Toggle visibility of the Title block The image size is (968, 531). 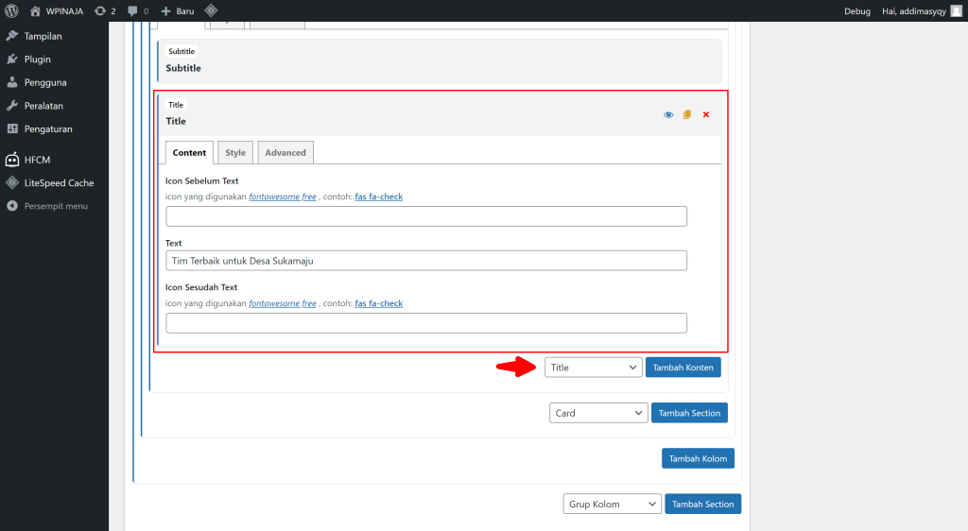point(668,114)
